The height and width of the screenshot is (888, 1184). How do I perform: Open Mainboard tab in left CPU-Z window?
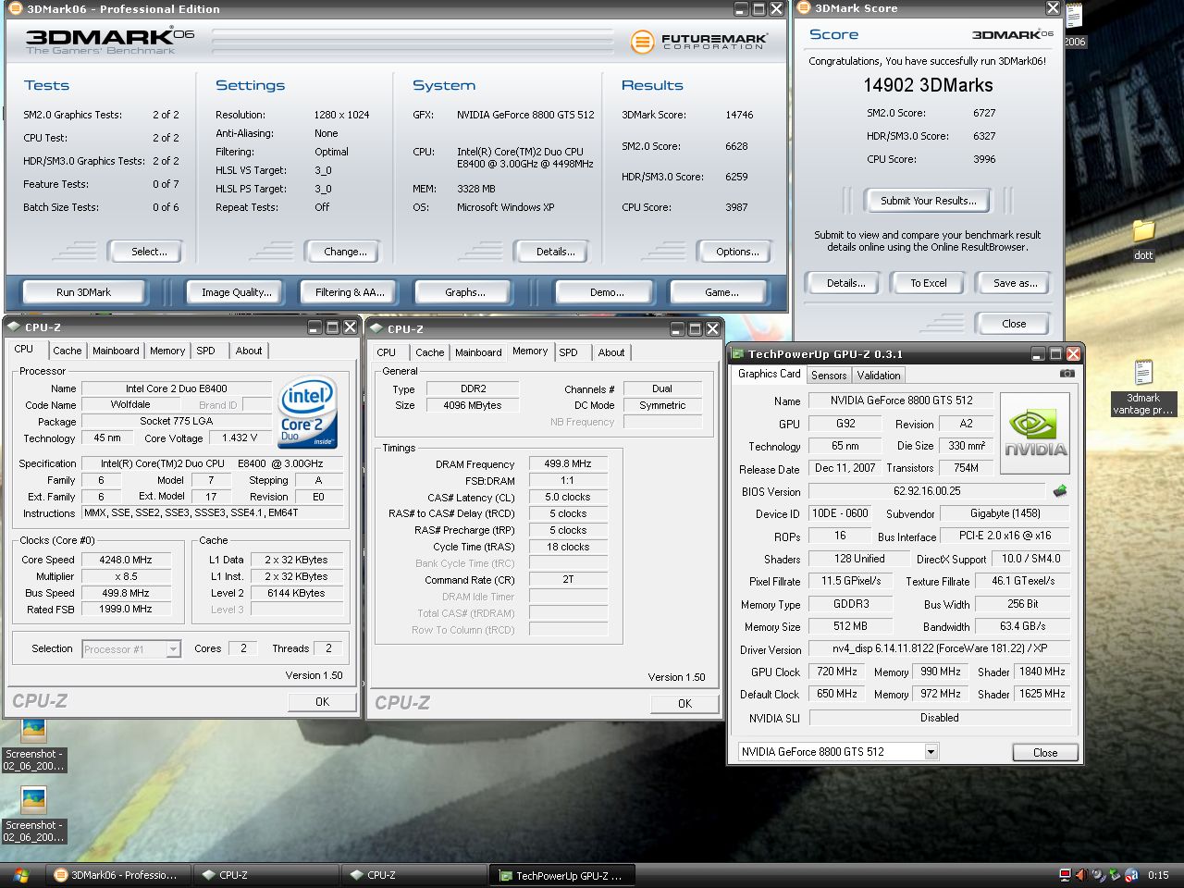tap(116, 351)
